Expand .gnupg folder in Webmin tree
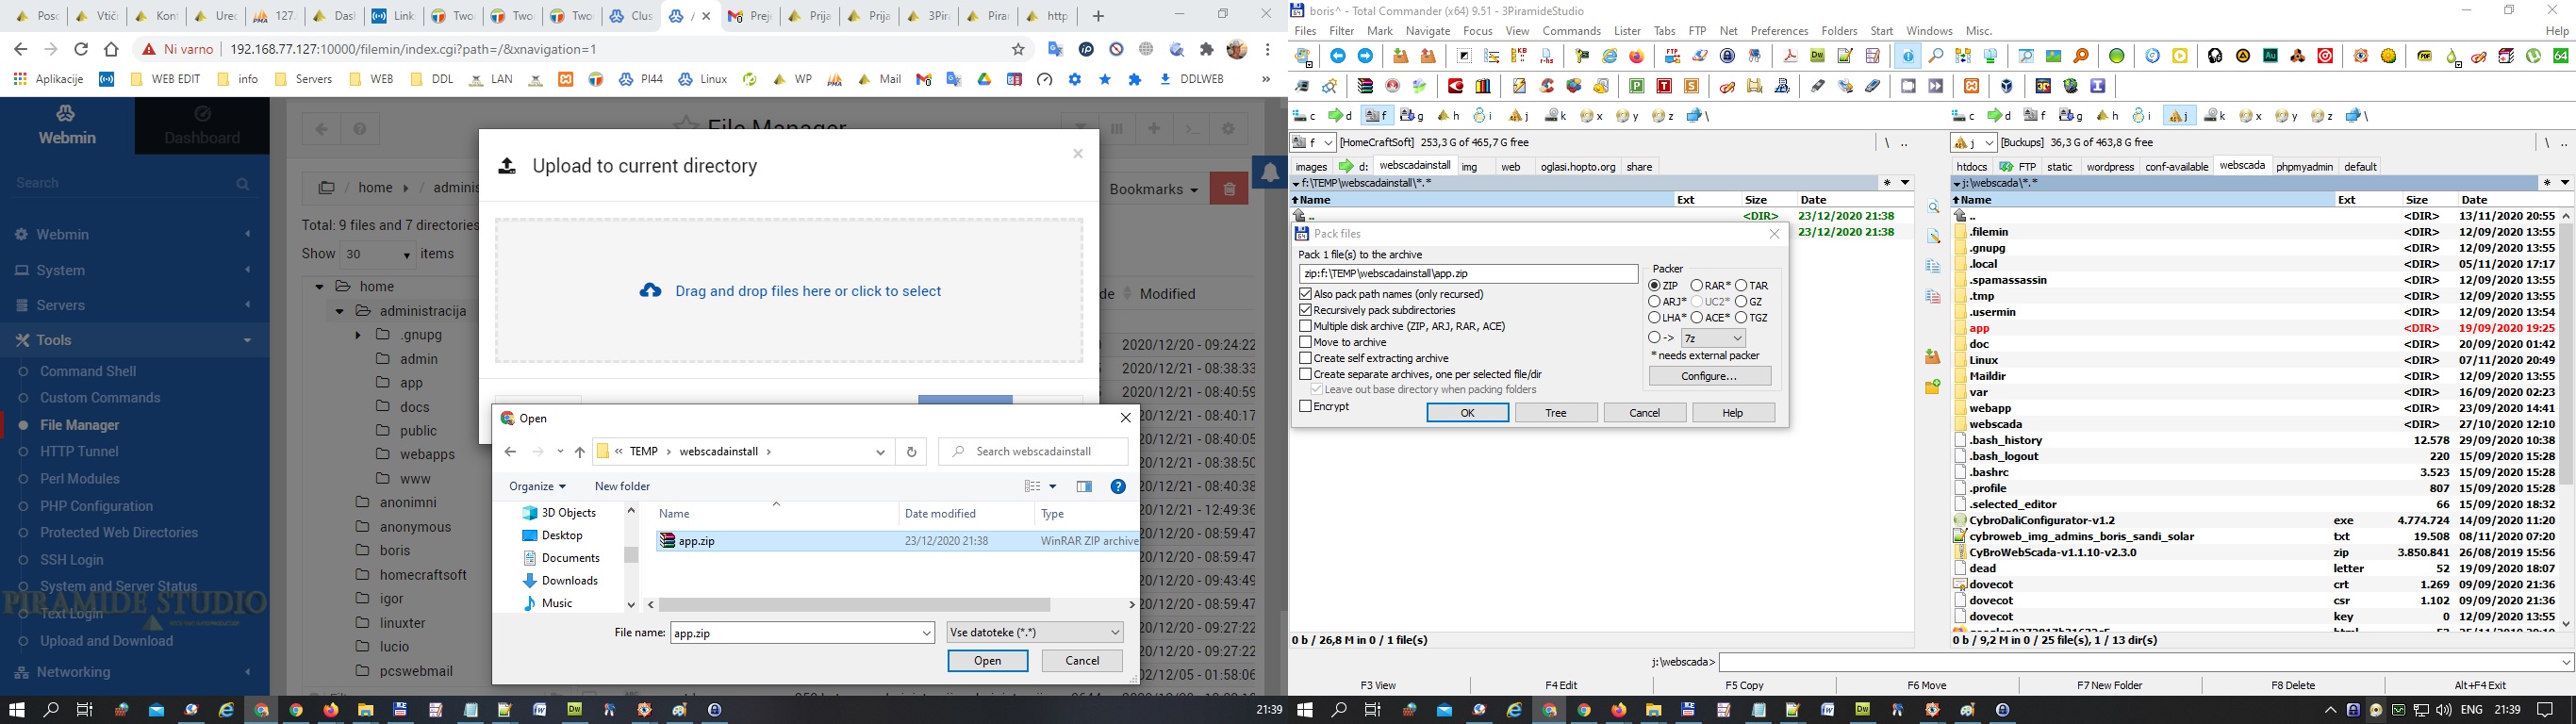This screenshot has width=2576, height=724. click(x=358, y=335)
